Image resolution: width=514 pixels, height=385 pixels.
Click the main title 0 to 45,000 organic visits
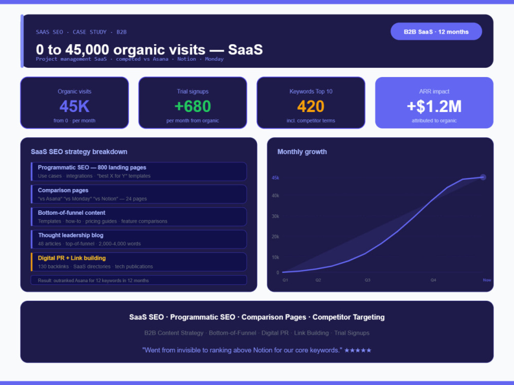click(x=149, y=49)
